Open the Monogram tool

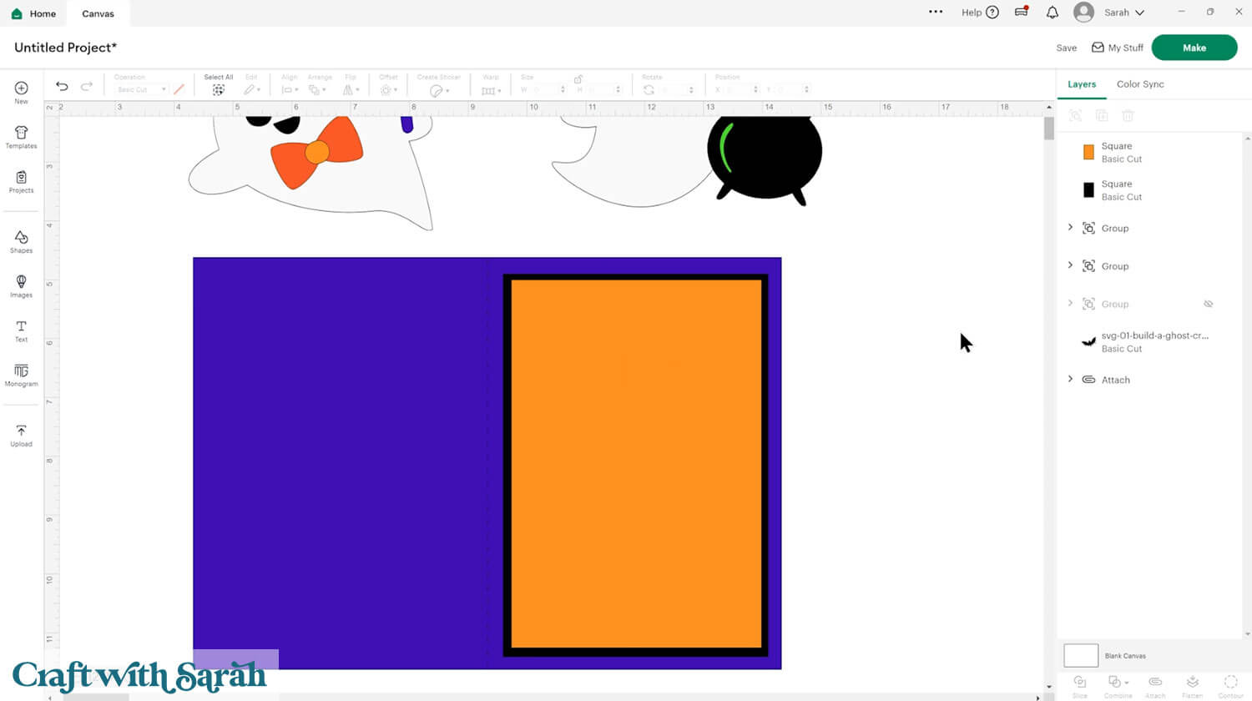[21, 376]
